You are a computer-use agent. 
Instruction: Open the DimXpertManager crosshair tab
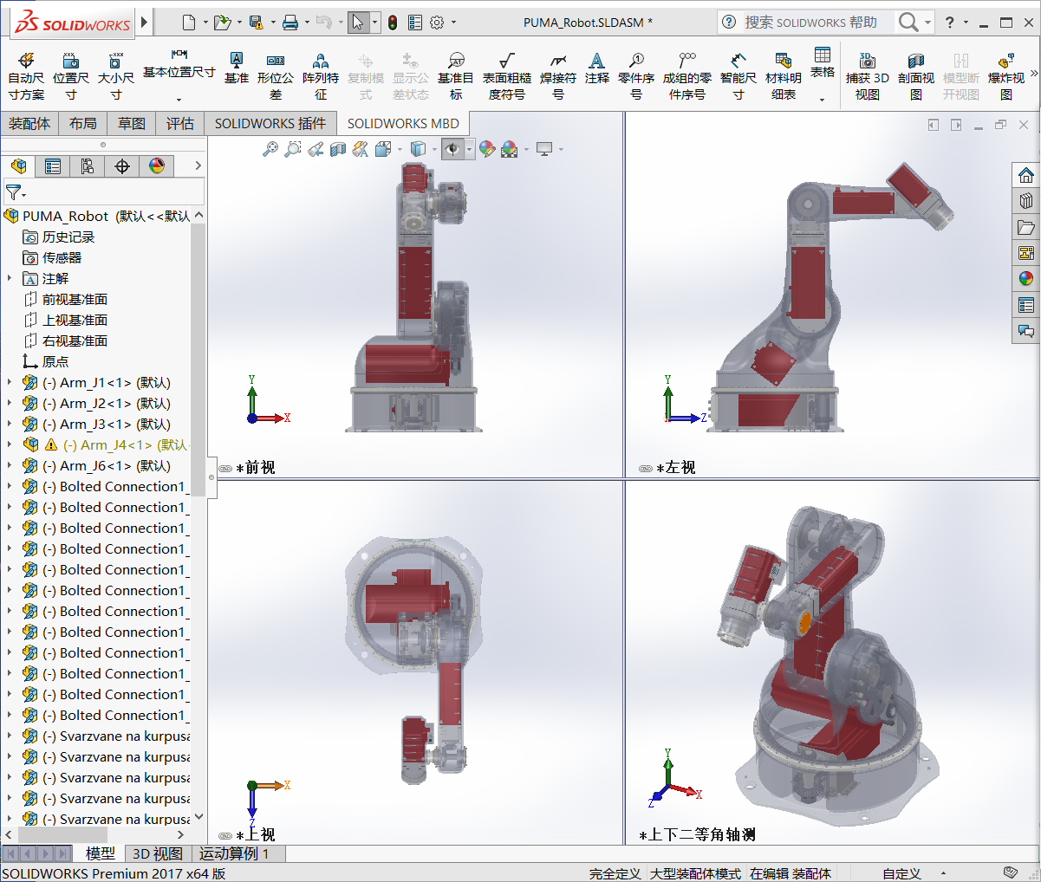click(122, 166)
